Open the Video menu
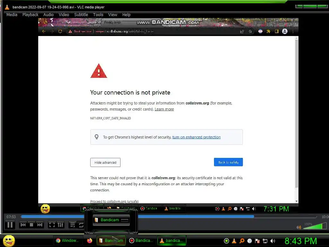 tap(64, 15)
